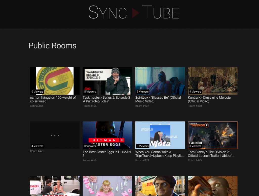Click 'Tom Clancy's The Division 2' title link
Viewport: 259px width, 196px height.
[211, 154]
